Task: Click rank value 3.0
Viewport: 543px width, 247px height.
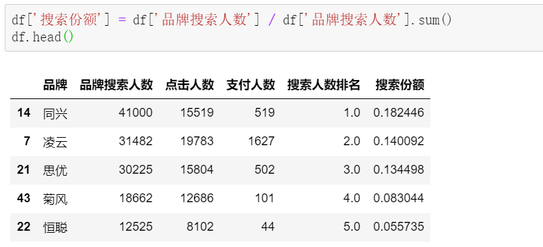Action: point(352,170)
